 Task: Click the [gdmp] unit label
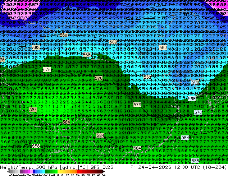coord(69,167)
